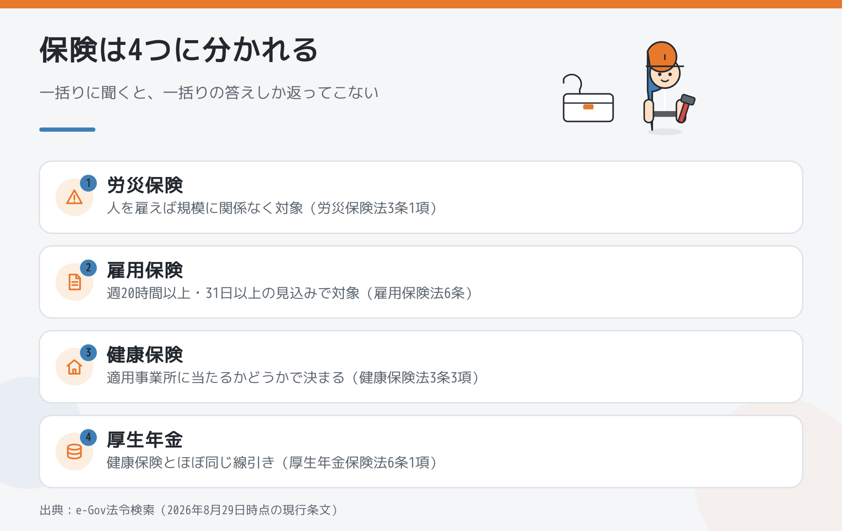Viewport: 842px width, 531px height.
Task: Select the 雇用保険 heading
Action: [145, 270]
